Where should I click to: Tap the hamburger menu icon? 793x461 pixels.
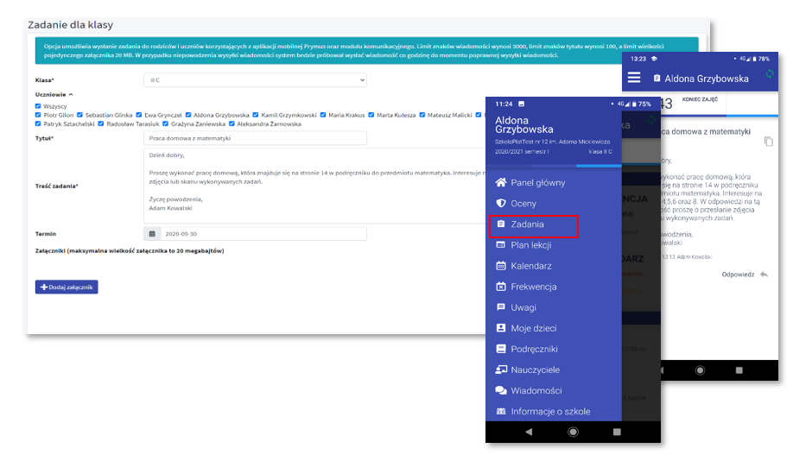(x=634, y=78)
